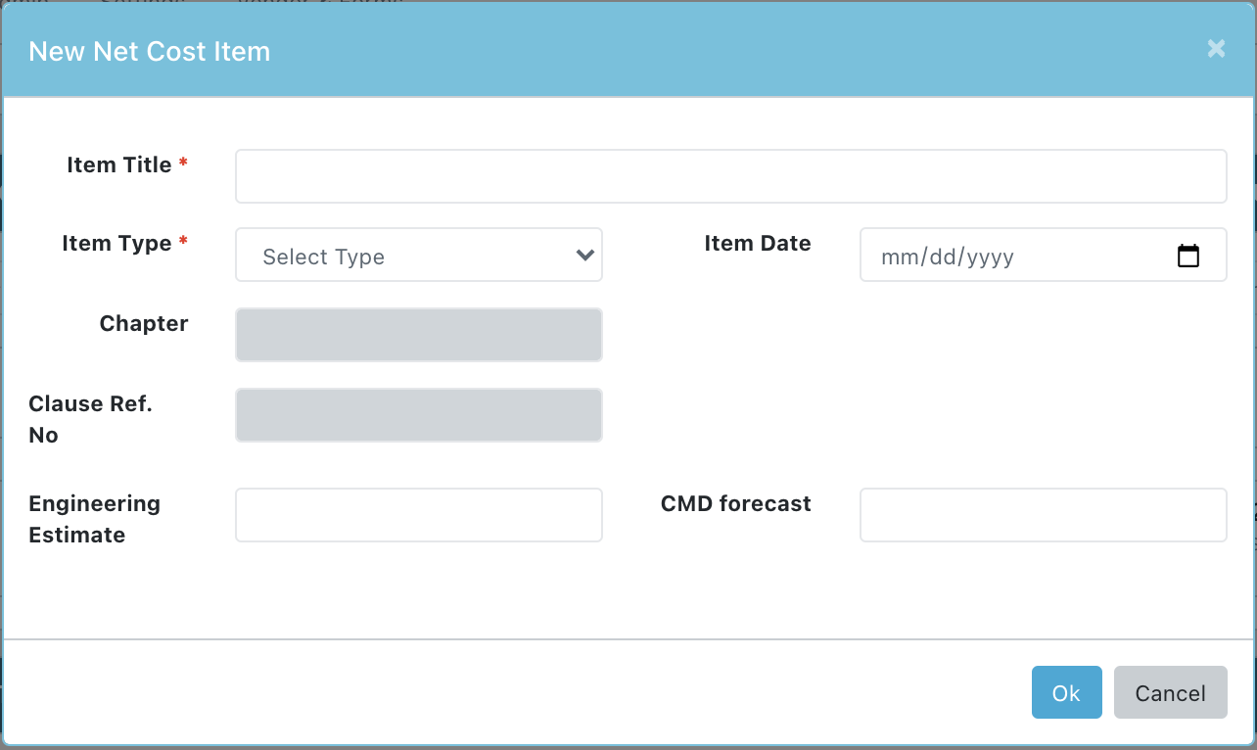Viewport: 1257px width, 750px height.
Task: Click the Engineering Estimate label
Action: [x=94, y=519]
